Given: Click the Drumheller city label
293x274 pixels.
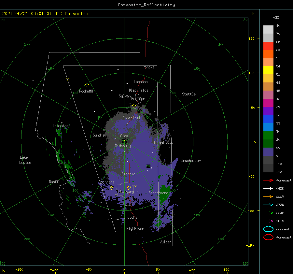Looking at the screenshot, I should 191,161.
